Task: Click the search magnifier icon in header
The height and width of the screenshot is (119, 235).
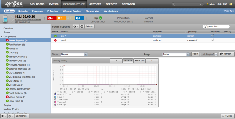Action: click(174, 4)
